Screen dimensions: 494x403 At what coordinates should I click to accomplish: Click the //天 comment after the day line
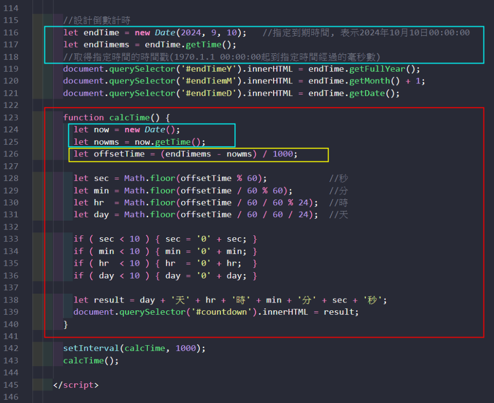point(338,214)
